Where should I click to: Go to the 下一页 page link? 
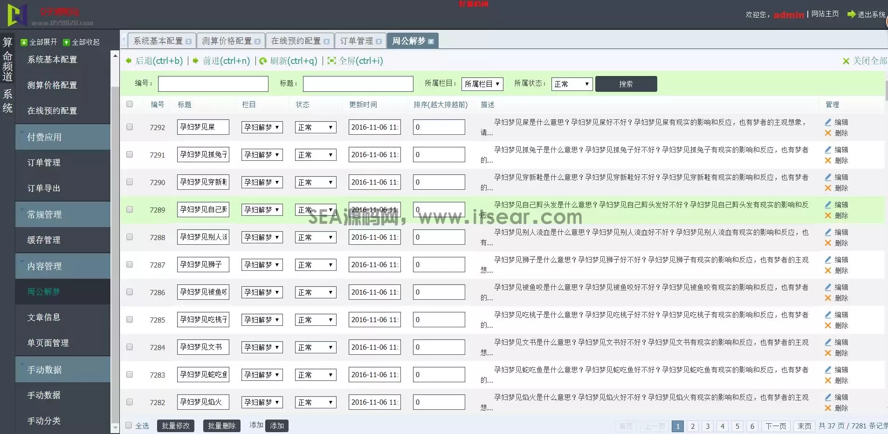click(776, 426)
